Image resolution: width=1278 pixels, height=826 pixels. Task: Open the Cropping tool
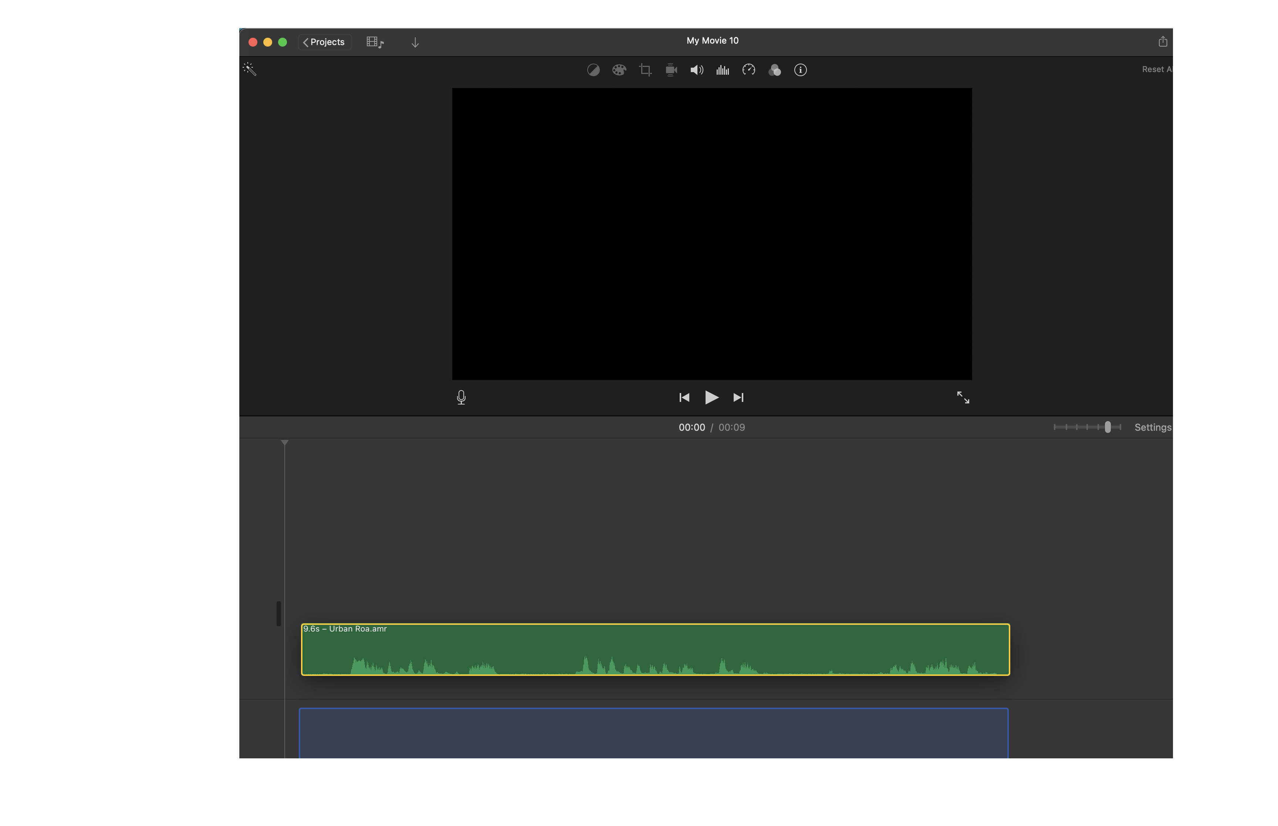coord(645,70)
